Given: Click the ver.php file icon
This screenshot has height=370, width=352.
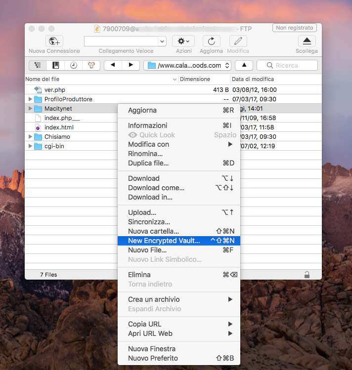Looking at the screenshot, I should tap(38, 90).
